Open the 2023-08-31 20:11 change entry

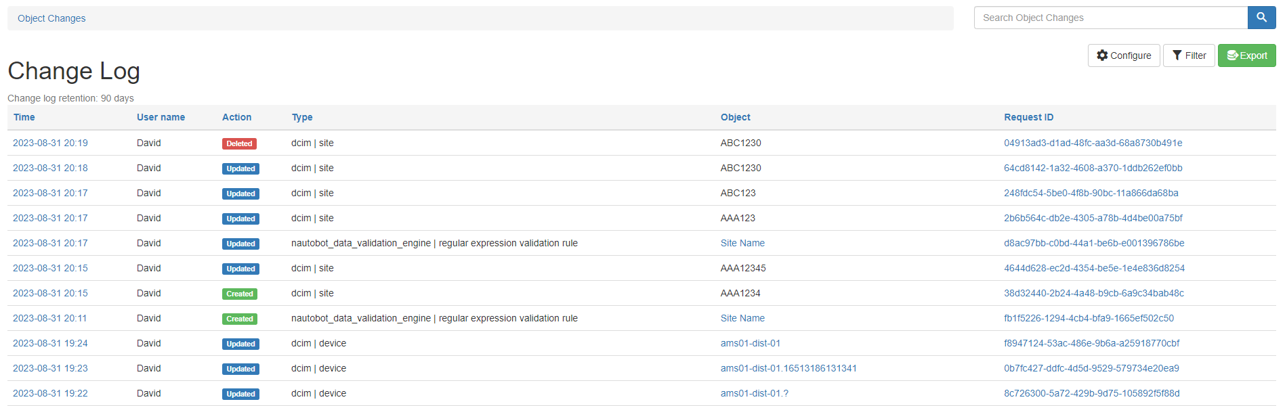(x=50, y=318)
